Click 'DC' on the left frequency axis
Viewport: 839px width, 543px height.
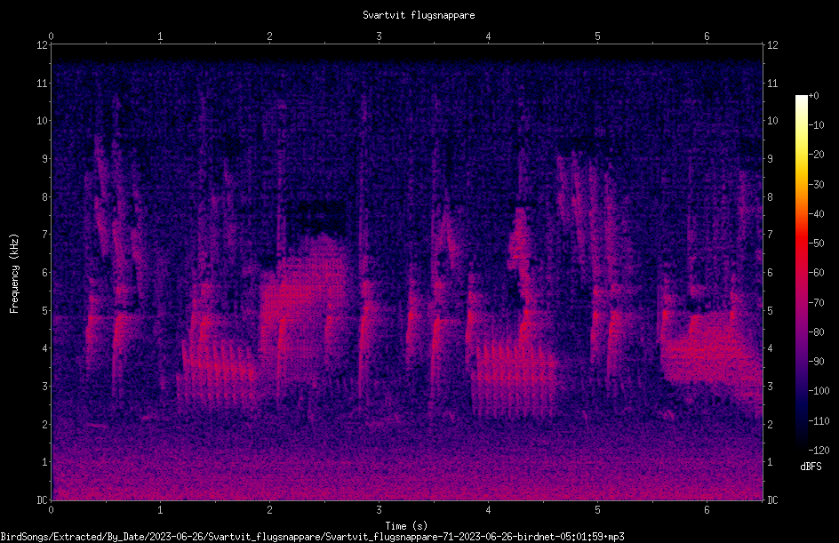tap(42, 500)
